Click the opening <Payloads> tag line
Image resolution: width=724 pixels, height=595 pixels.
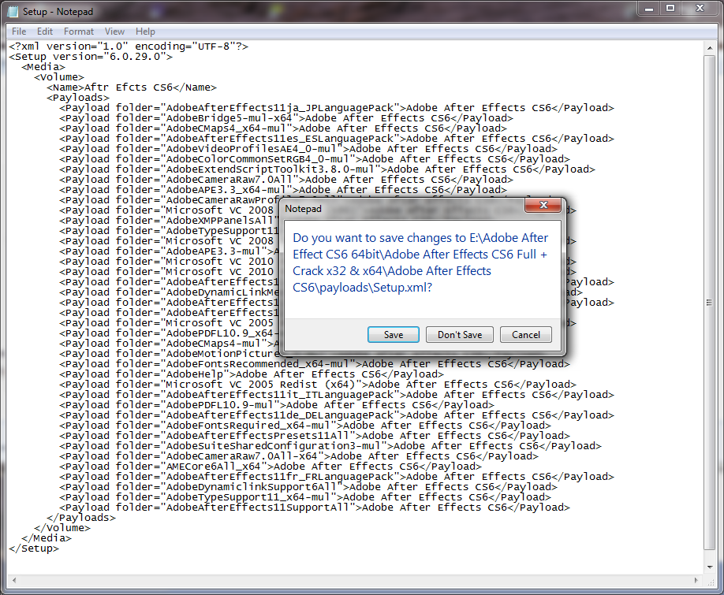tap(78, 97)
